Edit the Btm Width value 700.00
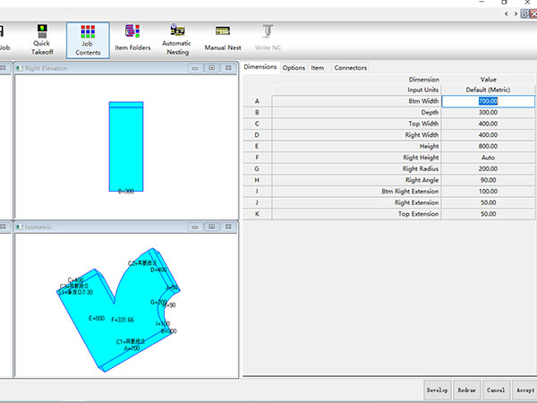This screenshot has width=537, height=403. (x=488, y=101)
